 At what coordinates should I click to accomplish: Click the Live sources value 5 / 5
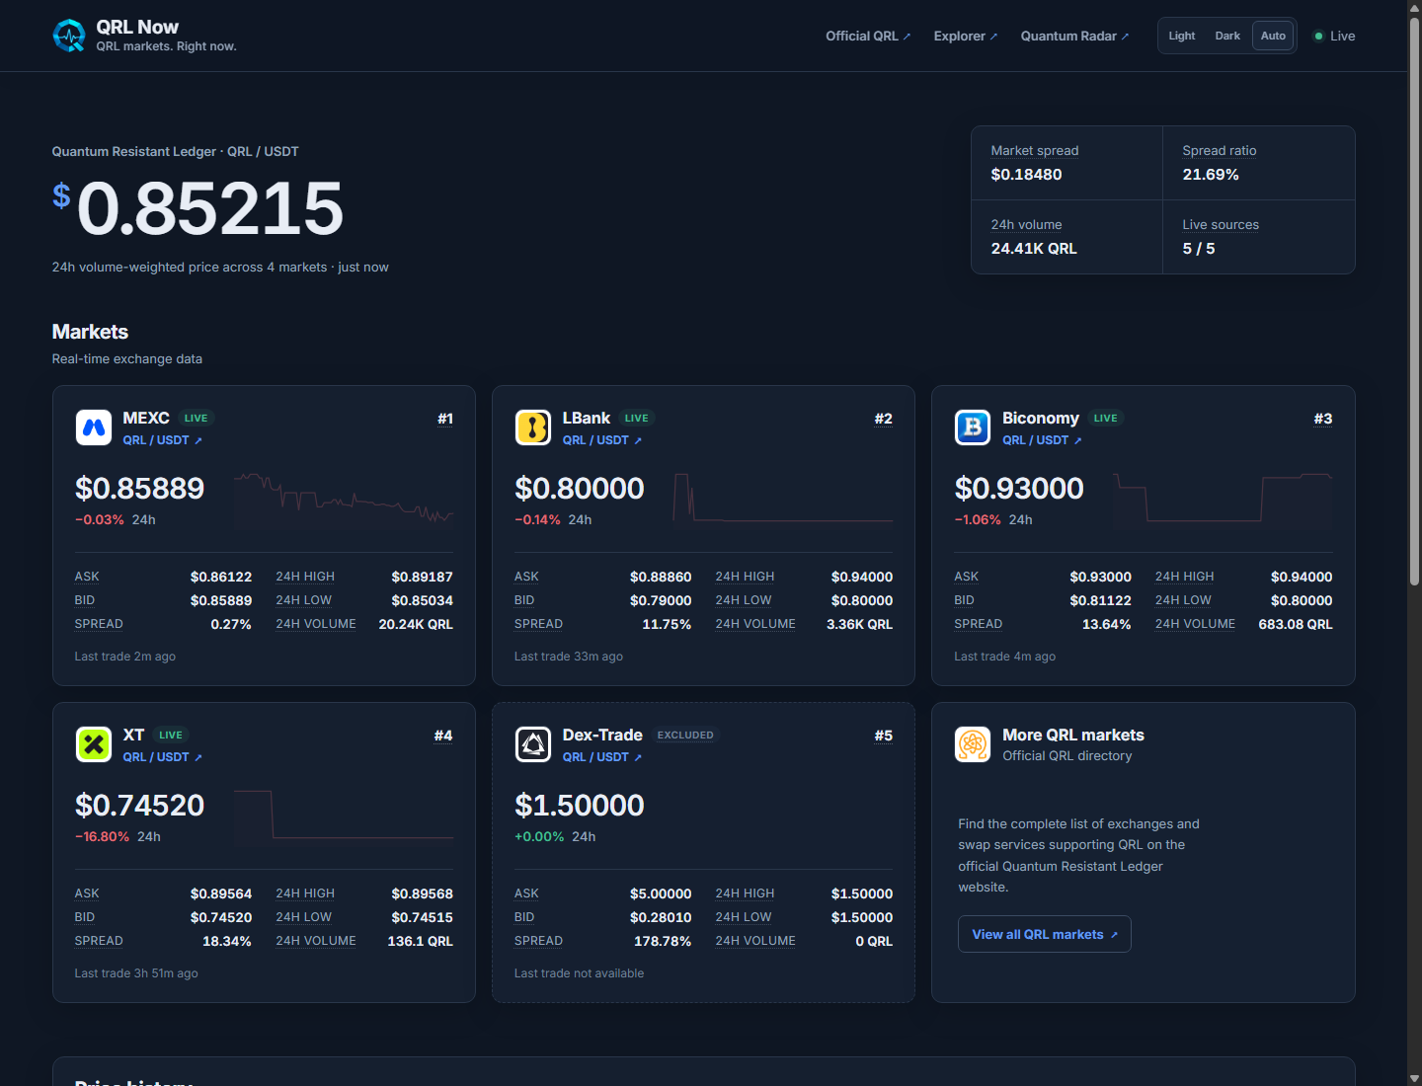[x=1199, y=249]
